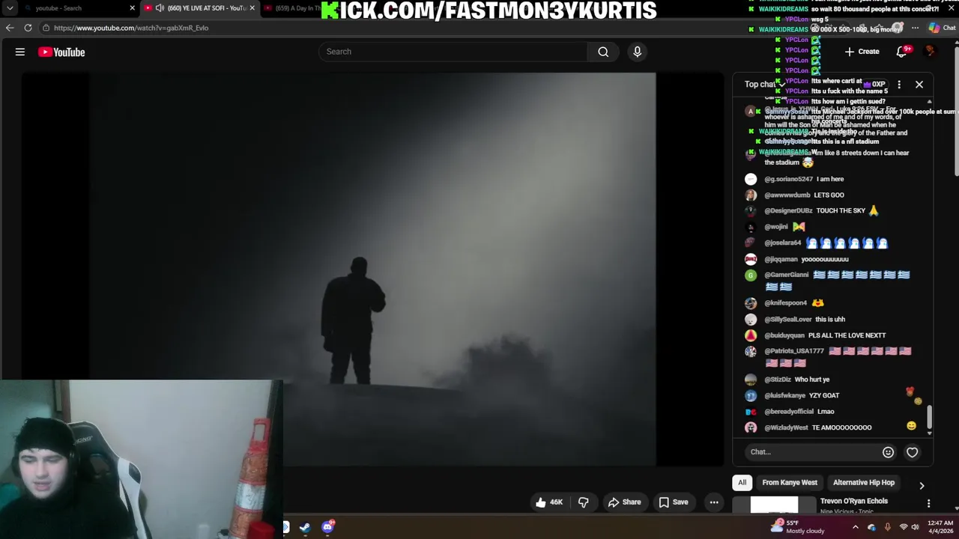Like the video with thumbs up
This screenshot has width=959, height=539.
pyautogui.click(x=548, y=502)
